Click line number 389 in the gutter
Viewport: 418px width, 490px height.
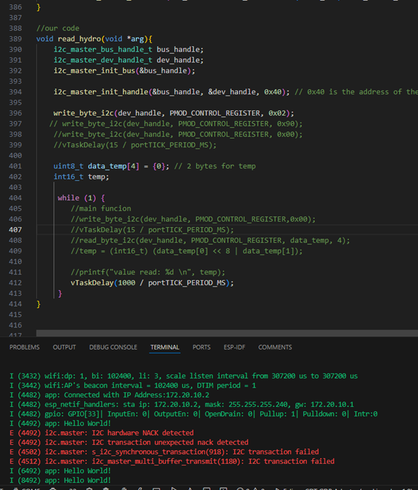[x=15, y=39]
